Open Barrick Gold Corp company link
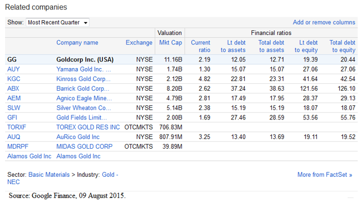 tap(83, 88)
